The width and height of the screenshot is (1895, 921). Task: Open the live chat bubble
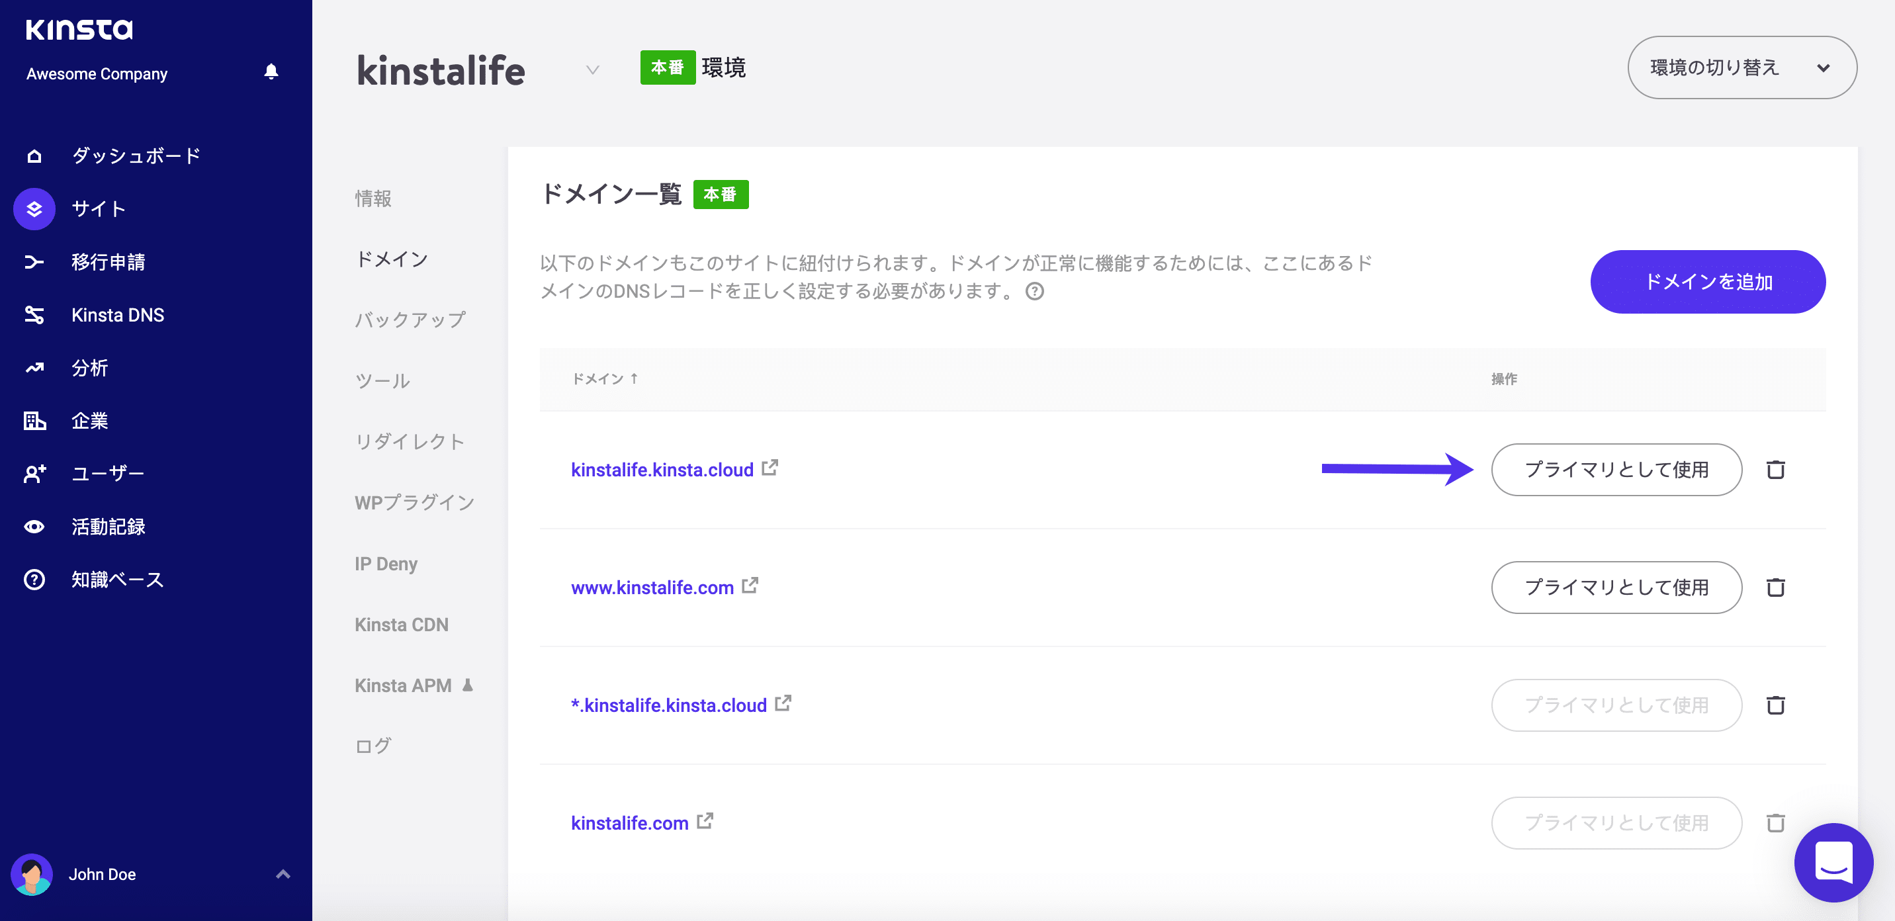[x=1833, y=862]
